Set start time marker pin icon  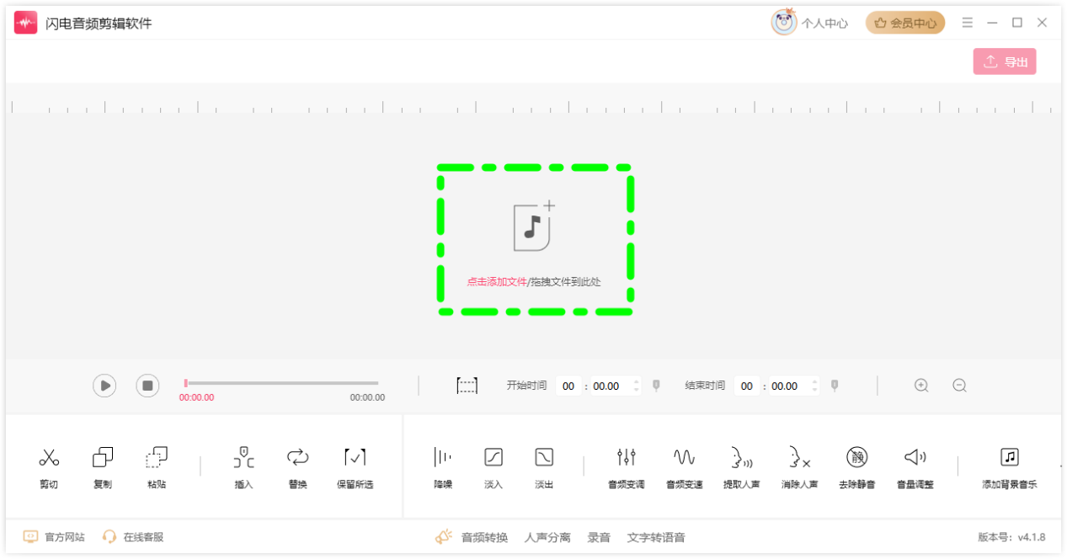coord(656,386)
